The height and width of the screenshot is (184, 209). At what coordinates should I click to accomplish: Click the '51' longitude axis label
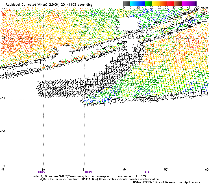[84, 170]
